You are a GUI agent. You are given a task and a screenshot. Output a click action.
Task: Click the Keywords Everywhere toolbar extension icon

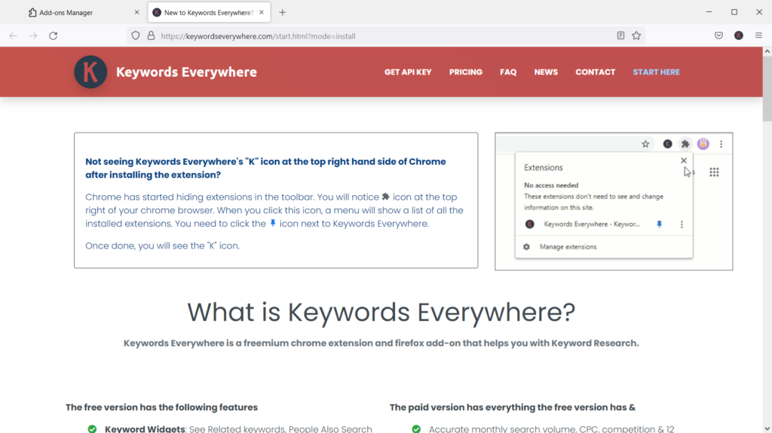739,35
